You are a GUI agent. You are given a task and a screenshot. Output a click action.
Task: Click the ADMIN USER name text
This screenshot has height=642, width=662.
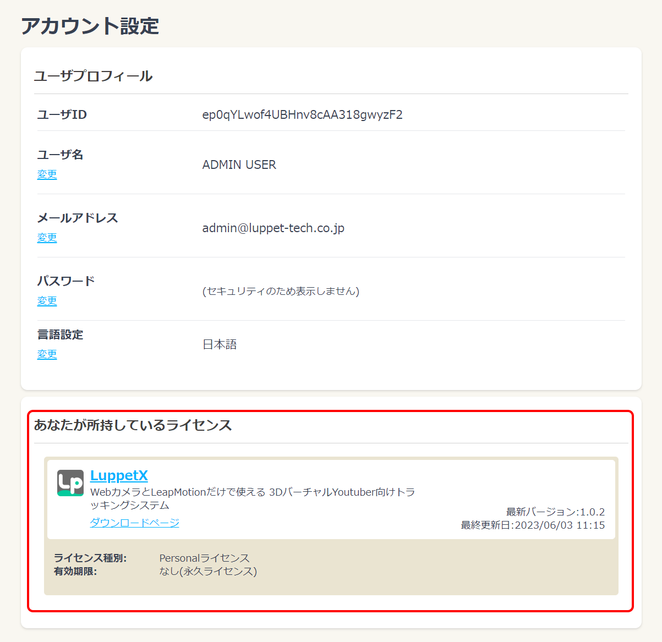[x=239, y=165]
